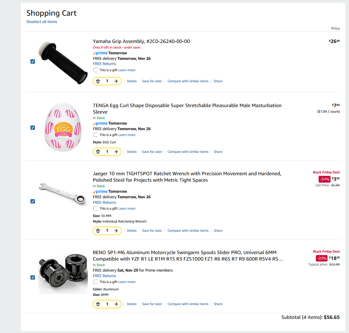The width and height of the screenshot is (349, 333).
Task: Mark Jaeger Ratchet Wrench as a gift
Action: (x=96, y=208)
